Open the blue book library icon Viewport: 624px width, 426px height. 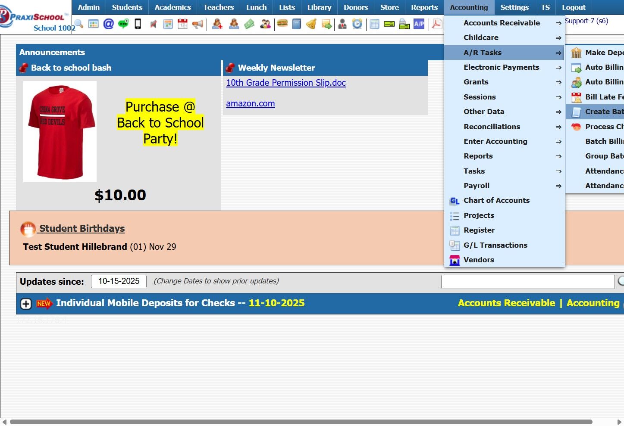click(297, 24)
